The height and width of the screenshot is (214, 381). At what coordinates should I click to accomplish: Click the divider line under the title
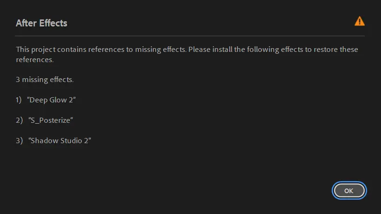click(190, 36)
